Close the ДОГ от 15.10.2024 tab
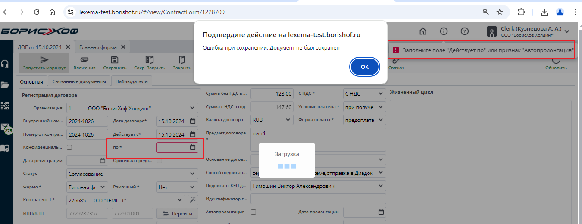Screen dimensions: 582x224 [69, 47]
